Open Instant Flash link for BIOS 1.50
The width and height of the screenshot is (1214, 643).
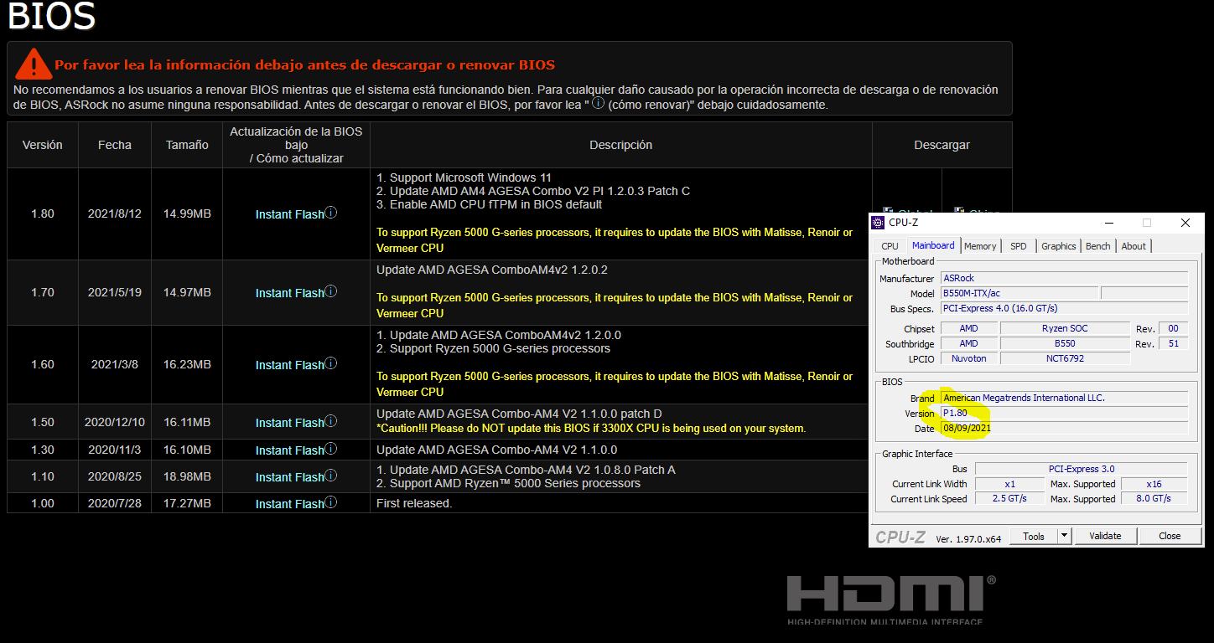pyautogui.click(x=289, y=423)
